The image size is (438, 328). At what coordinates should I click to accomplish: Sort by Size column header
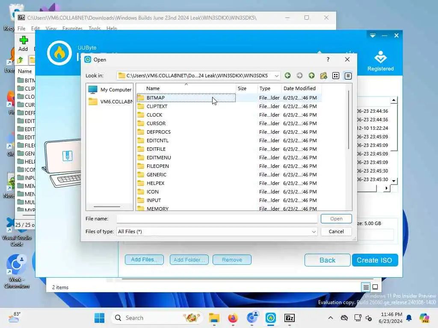tap(247, 88)
